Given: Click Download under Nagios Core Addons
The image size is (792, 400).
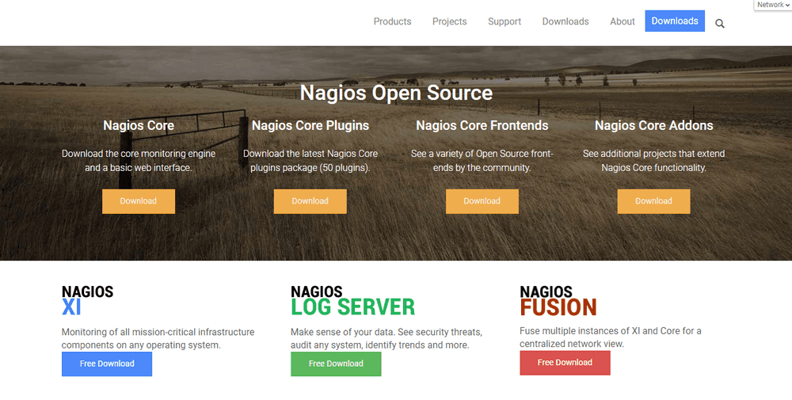Looking at the screenshot, I should [653, 201].
